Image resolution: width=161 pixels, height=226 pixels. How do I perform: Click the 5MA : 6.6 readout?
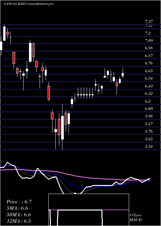17,208
